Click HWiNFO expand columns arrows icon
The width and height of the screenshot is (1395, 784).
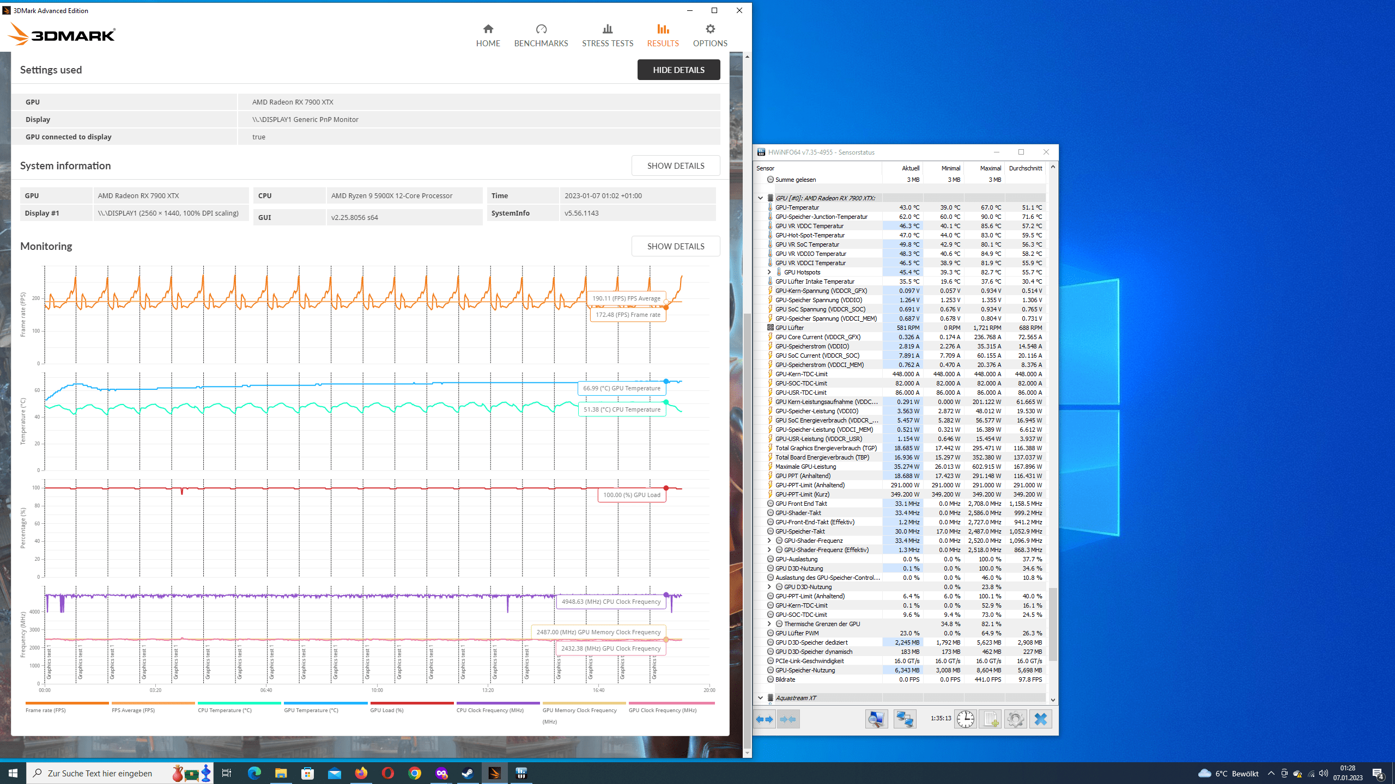click(x=765, y=719)
